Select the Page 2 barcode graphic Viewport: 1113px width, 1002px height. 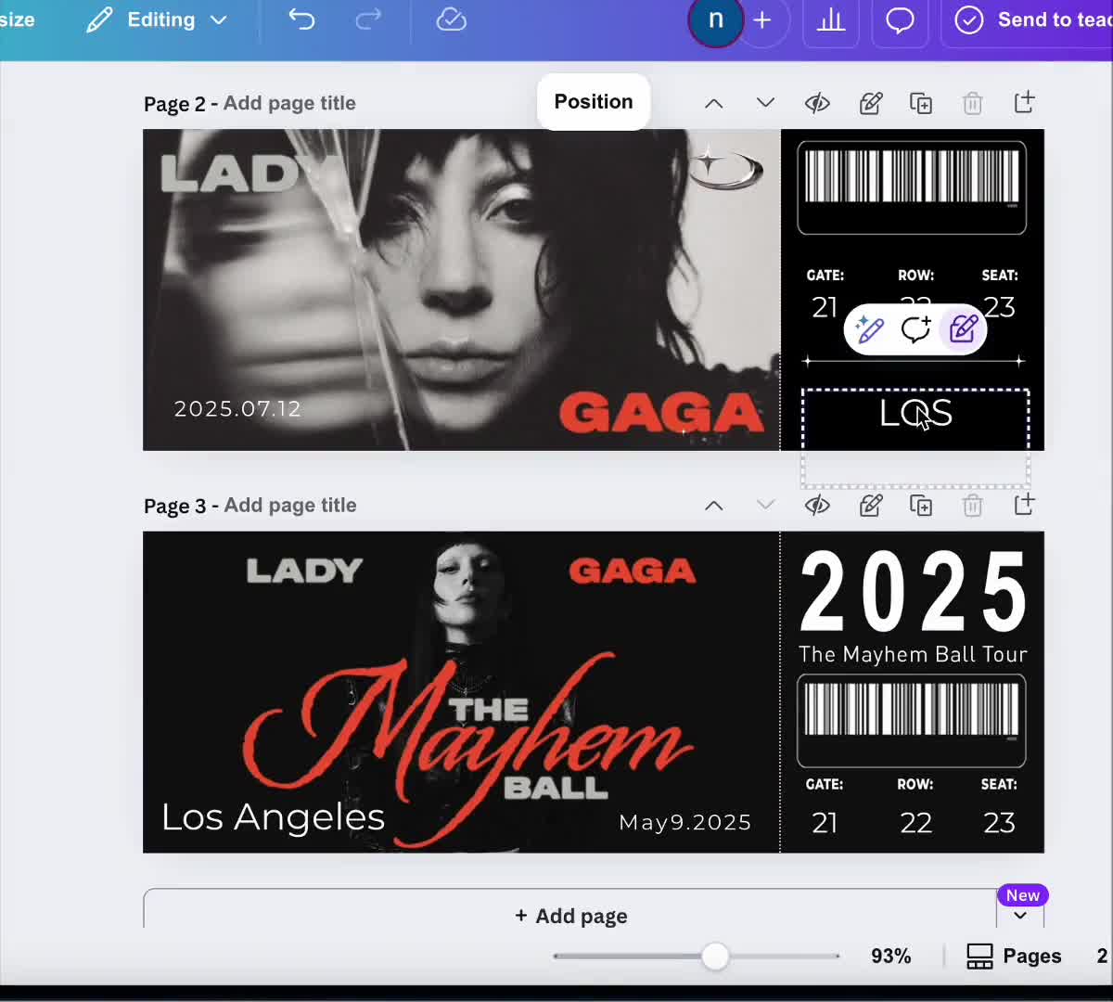click(912, 187)
